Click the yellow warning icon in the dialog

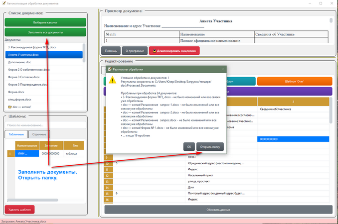tap(112, 80)
